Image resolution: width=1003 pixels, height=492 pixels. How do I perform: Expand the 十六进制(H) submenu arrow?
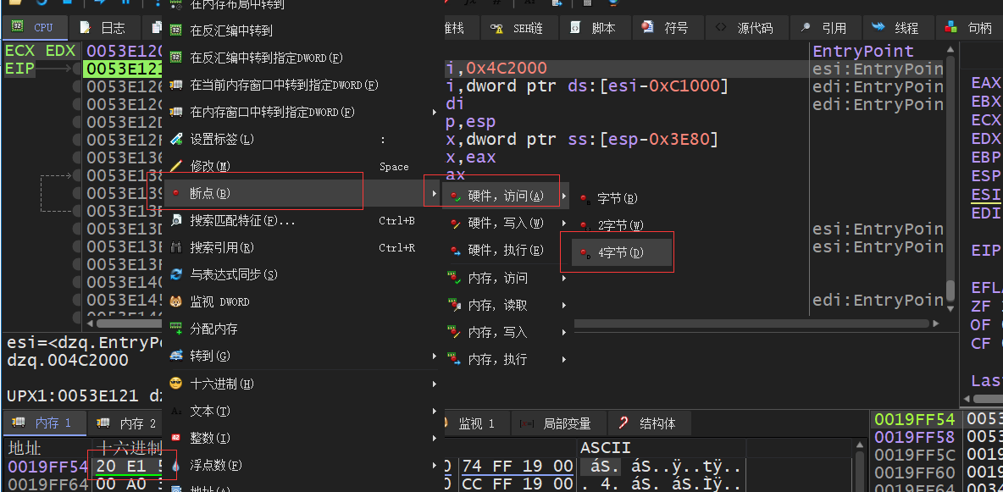[x=435, y=384]
